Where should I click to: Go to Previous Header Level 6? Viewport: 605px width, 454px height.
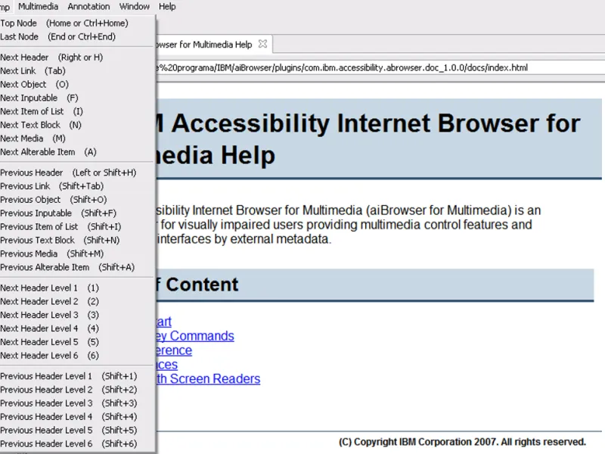coord(77,443)
